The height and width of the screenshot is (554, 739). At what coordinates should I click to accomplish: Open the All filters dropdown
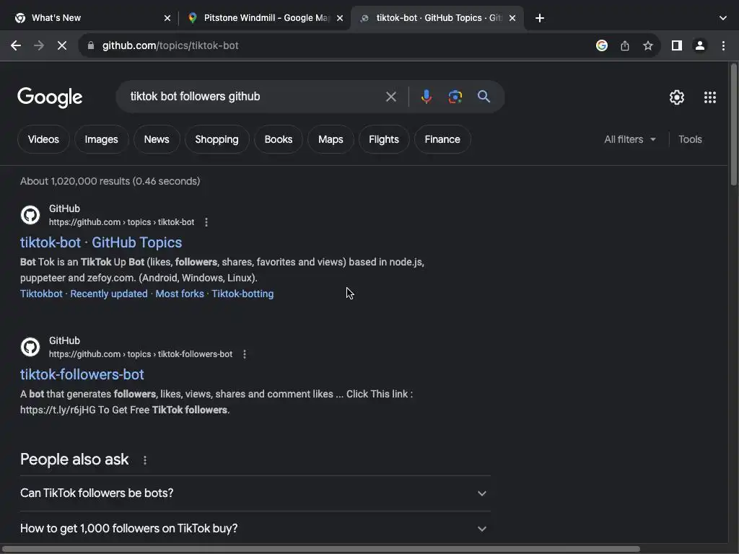630,139
